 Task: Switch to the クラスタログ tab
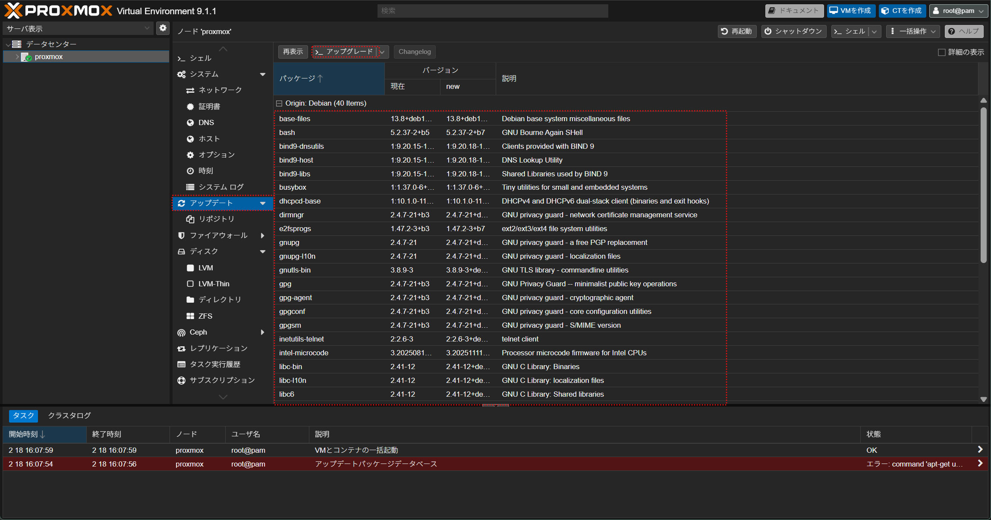69,416
